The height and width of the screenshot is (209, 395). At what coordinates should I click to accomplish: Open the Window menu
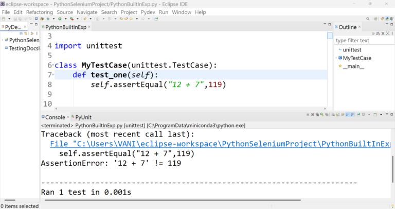coord(182,12)
